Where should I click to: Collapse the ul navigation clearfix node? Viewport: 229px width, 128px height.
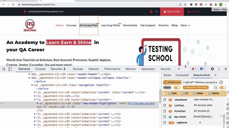click(x=32, y=85)
